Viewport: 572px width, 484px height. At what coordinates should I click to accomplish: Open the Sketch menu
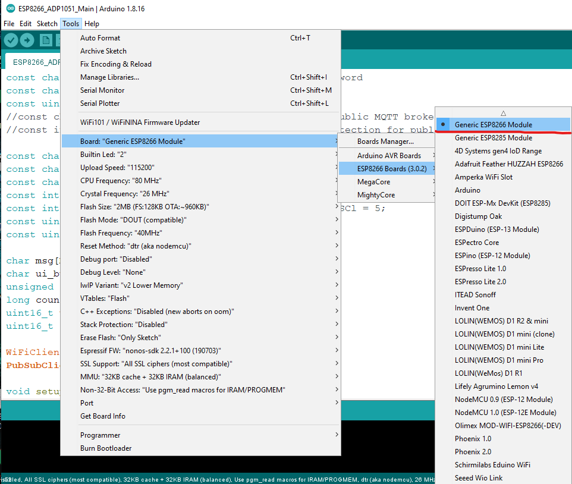[47, 24]
